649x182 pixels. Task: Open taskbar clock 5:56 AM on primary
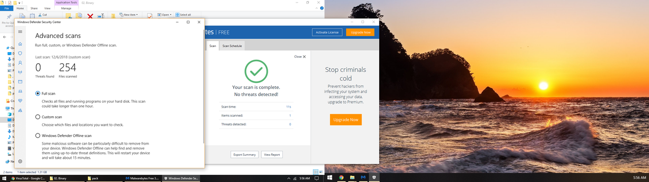304,178
